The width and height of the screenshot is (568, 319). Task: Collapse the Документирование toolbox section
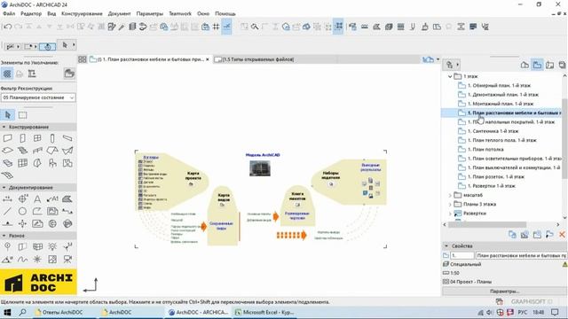pyautogui.click(x=4, y=187)
